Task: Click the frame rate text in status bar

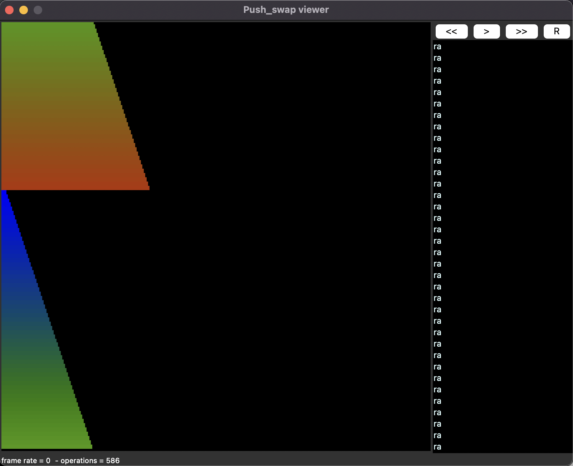Action: point(26,461)
